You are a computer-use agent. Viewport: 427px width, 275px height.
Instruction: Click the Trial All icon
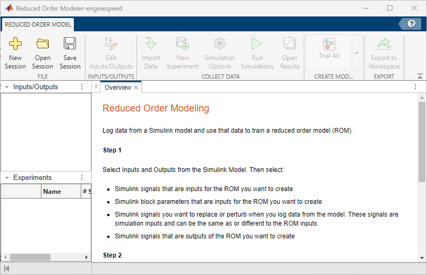(329, 44)
